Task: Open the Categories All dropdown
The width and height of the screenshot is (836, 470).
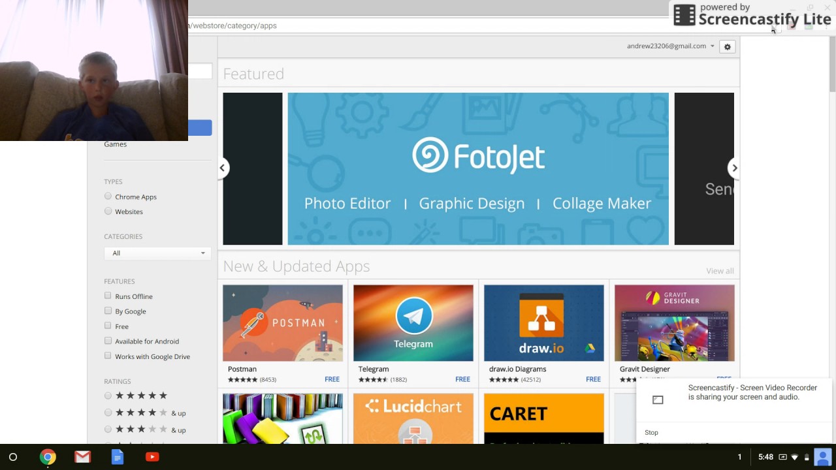Action: 157,253
